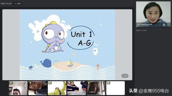The width and height of the screenshot is (172, 96).
Task: Click trophy icon on the sideways-lying student tile
Action: tap(30, 83)
